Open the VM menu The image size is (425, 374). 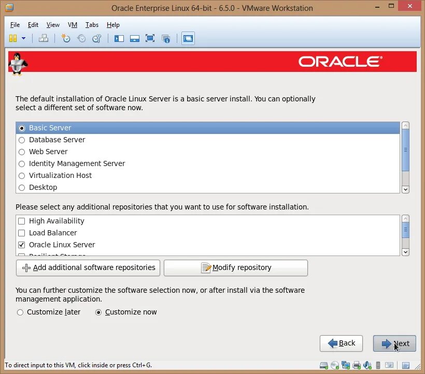[73, 25]
